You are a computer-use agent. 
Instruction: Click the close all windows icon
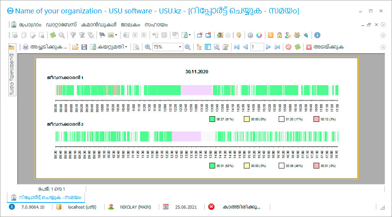(208, 35)
